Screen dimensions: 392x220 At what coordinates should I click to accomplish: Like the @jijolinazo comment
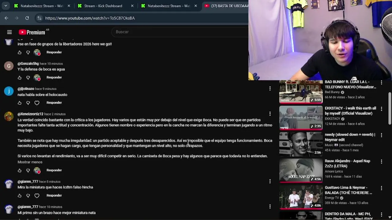(20, 103)
